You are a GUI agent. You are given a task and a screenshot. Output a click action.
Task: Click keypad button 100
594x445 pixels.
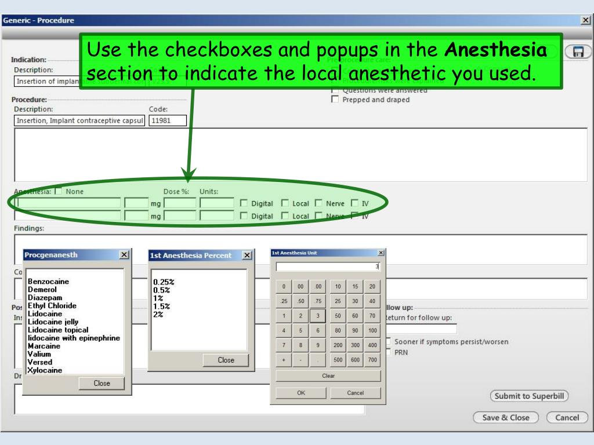372,330
